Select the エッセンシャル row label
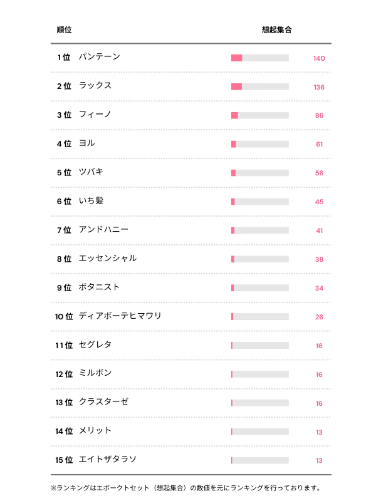The width and height of the screenshot is (376, 501). tap(108, 259)
